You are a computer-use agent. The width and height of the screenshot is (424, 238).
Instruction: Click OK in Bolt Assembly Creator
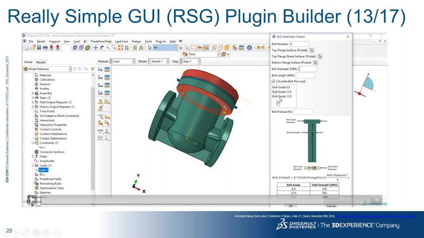(291, 206)
